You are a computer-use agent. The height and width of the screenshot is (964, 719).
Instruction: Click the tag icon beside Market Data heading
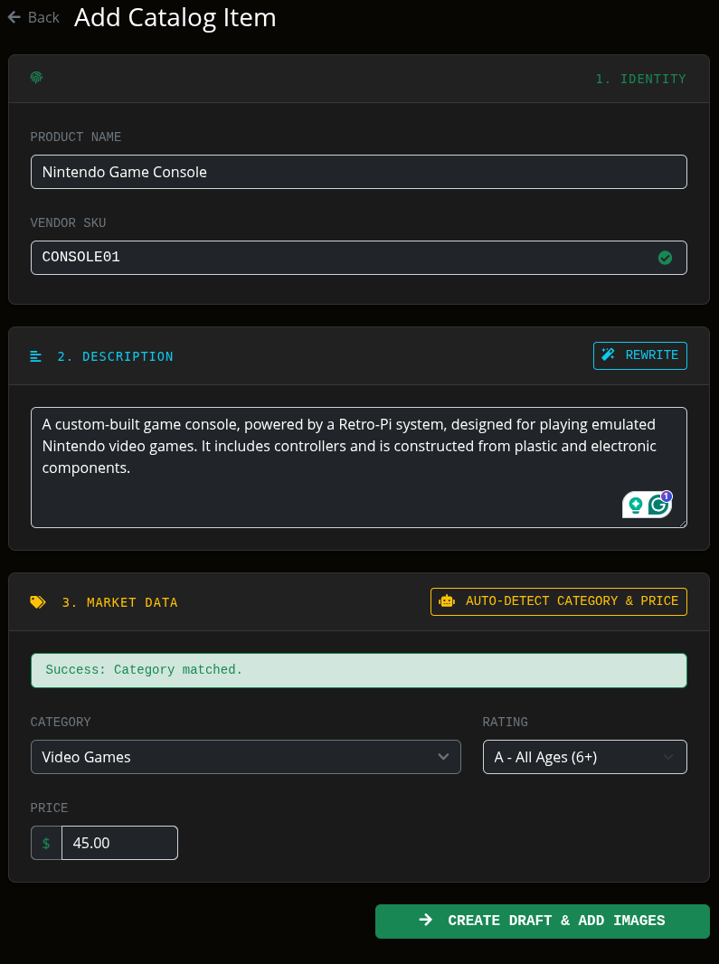pos(36,601)
